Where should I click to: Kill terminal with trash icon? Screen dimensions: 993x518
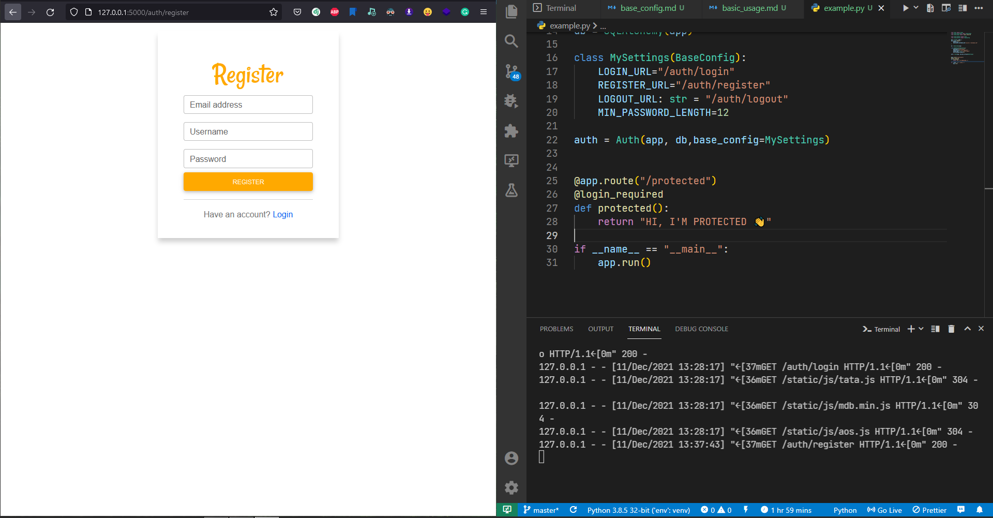point(951,329)
